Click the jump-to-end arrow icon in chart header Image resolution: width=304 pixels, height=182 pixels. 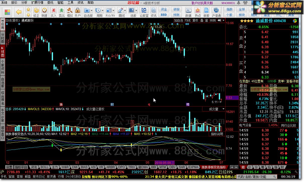pos(219,20)
